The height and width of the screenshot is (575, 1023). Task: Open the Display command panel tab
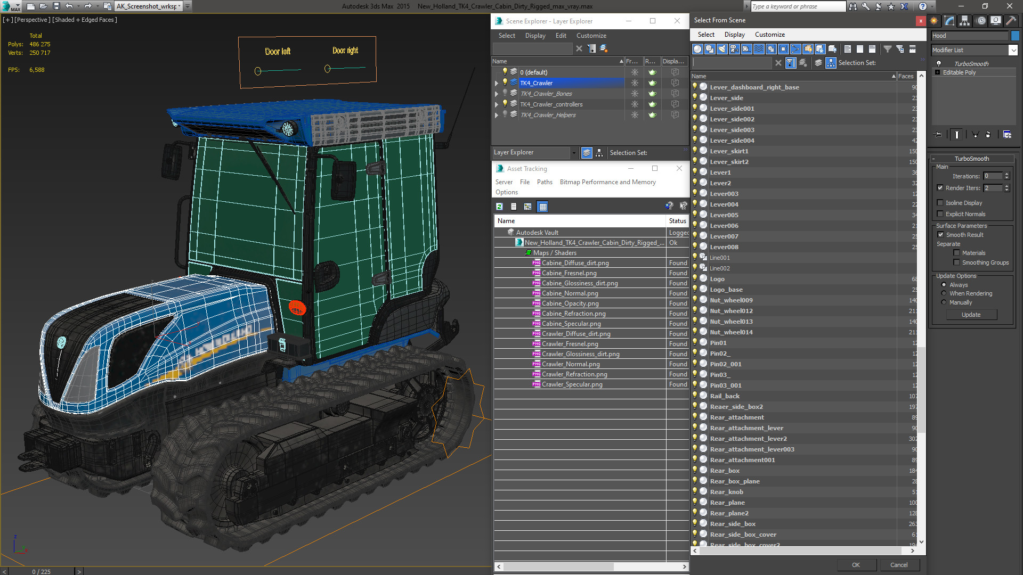click(x=996, y=21)
